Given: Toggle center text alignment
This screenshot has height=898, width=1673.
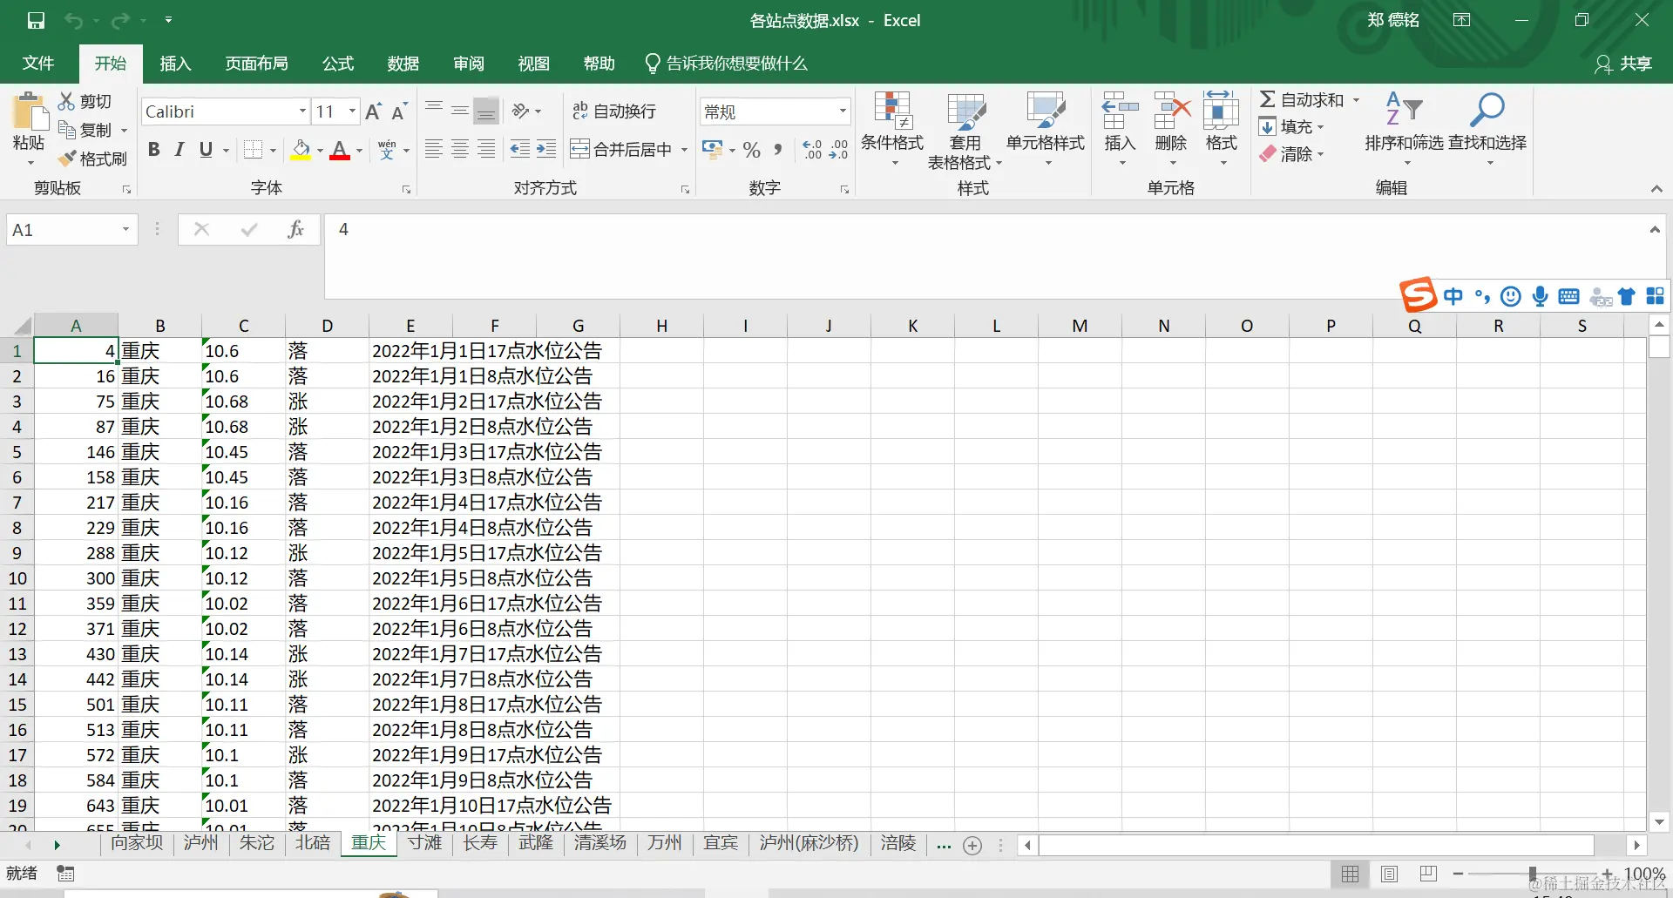Looking at the screenshot, I should coord(460,149).
